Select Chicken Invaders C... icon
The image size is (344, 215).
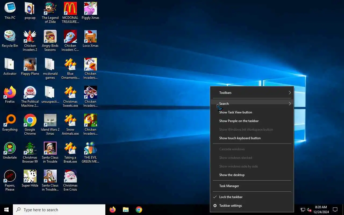tap(70, 41)
